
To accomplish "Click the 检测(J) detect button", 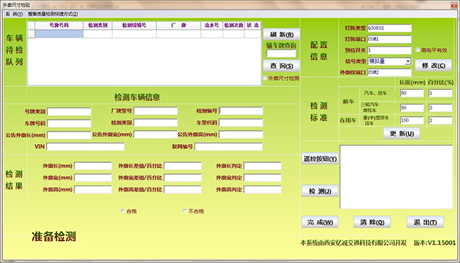I will (320, 191).
